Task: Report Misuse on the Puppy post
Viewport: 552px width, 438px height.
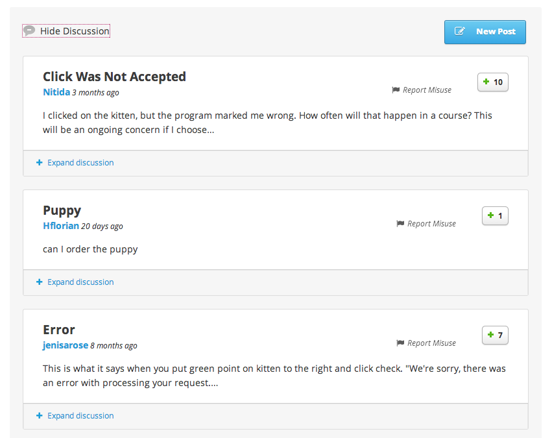Action: (x=431, y=224)
